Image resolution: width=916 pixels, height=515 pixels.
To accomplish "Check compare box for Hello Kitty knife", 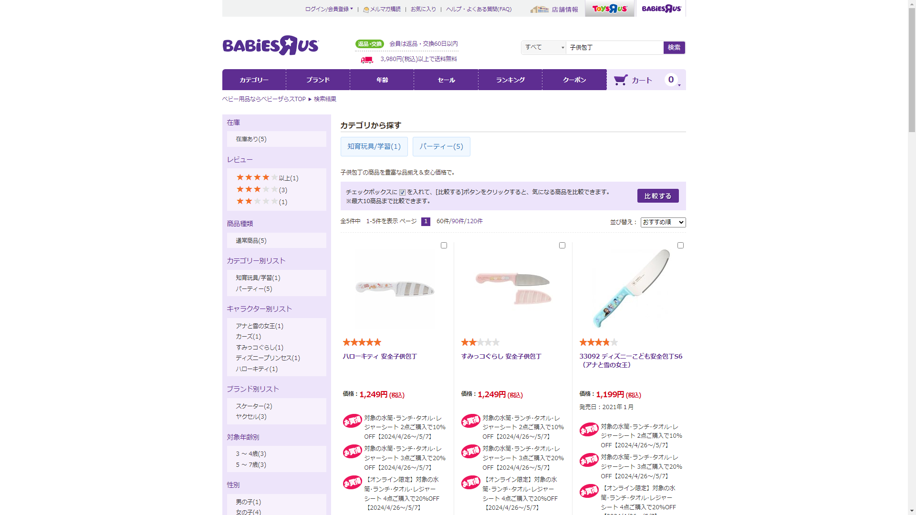I will [444, 246].
